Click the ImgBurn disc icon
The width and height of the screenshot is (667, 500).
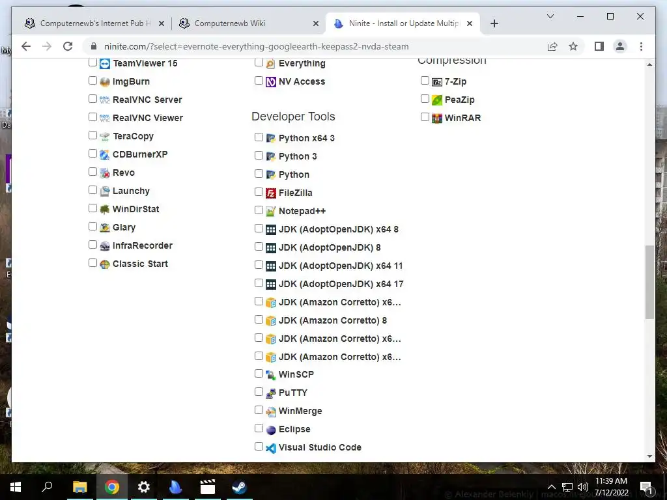pyautogui.click(x=105, y=81)
